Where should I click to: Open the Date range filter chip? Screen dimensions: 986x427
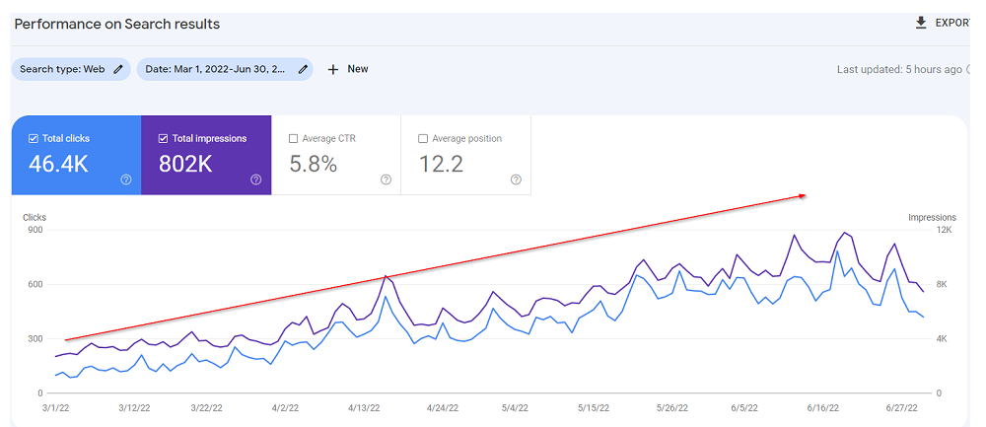(217, 69)
